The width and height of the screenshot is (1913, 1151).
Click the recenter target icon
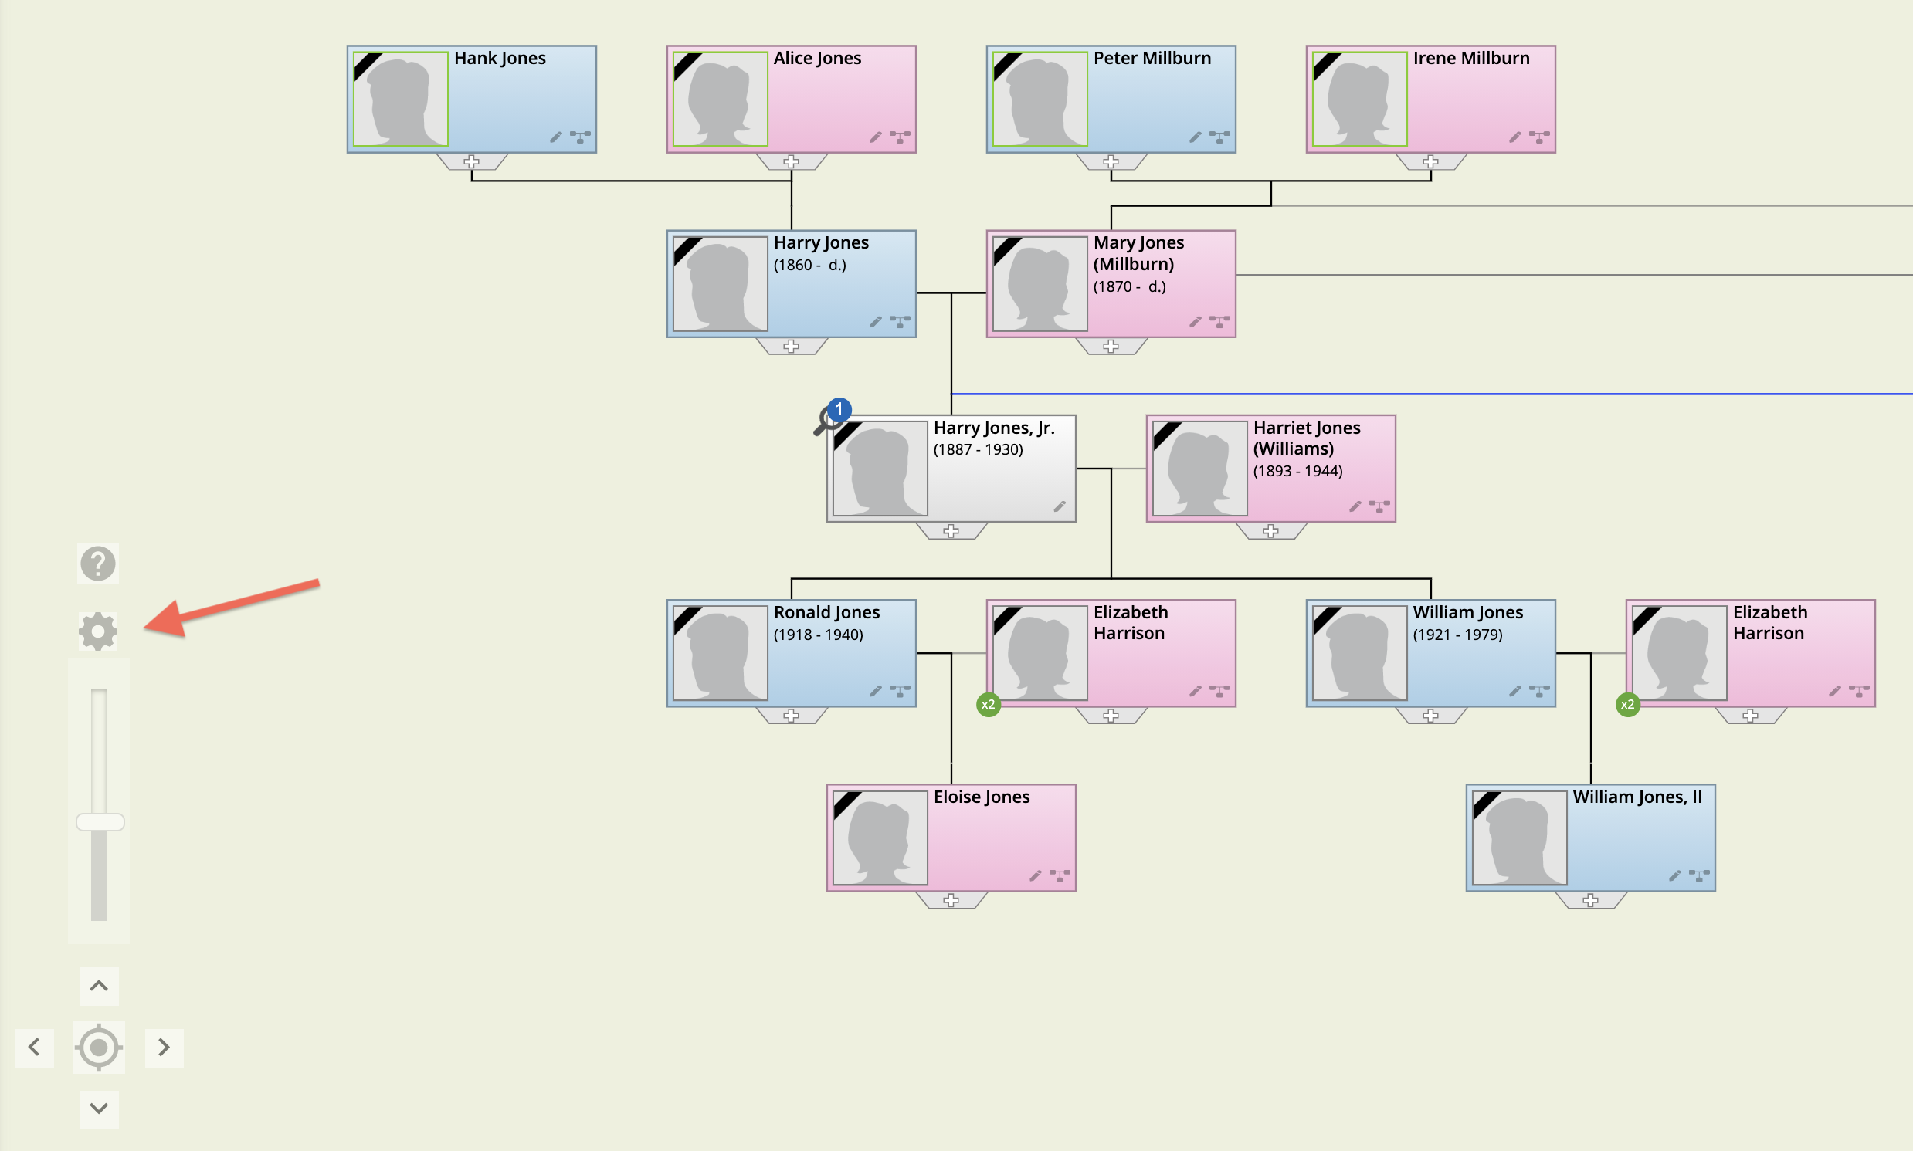coord(99,1048)
